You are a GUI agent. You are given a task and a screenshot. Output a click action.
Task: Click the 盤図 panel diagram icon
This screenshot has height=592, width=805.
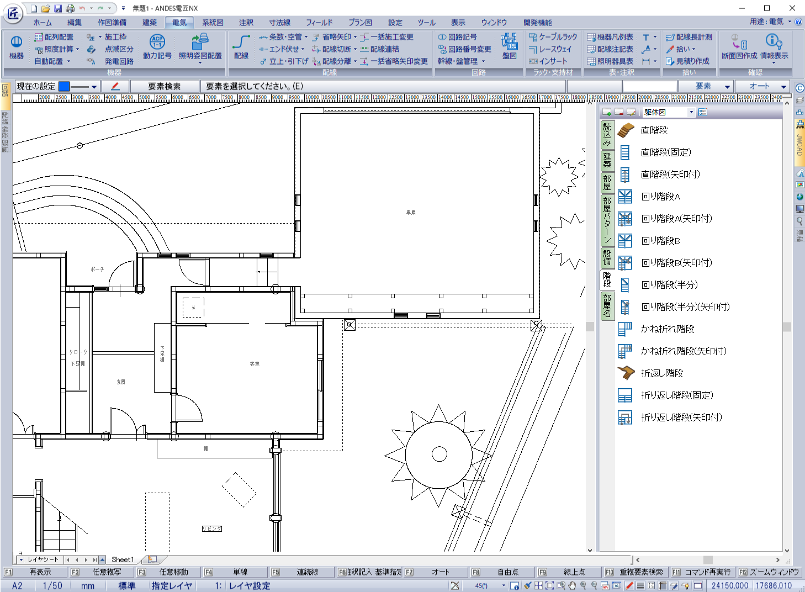[509, 47]
